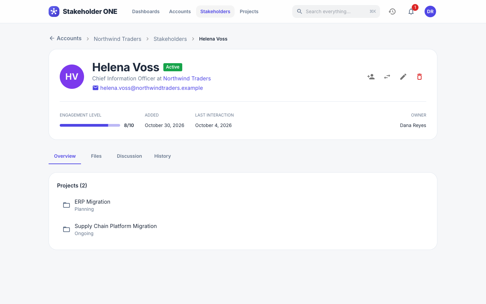Click the pencil edit icon

[403, 77]
